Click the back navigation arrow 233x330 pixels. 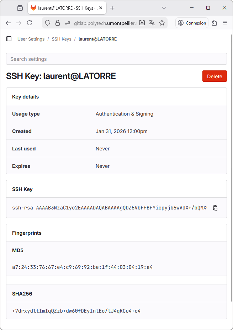[8, 23]
